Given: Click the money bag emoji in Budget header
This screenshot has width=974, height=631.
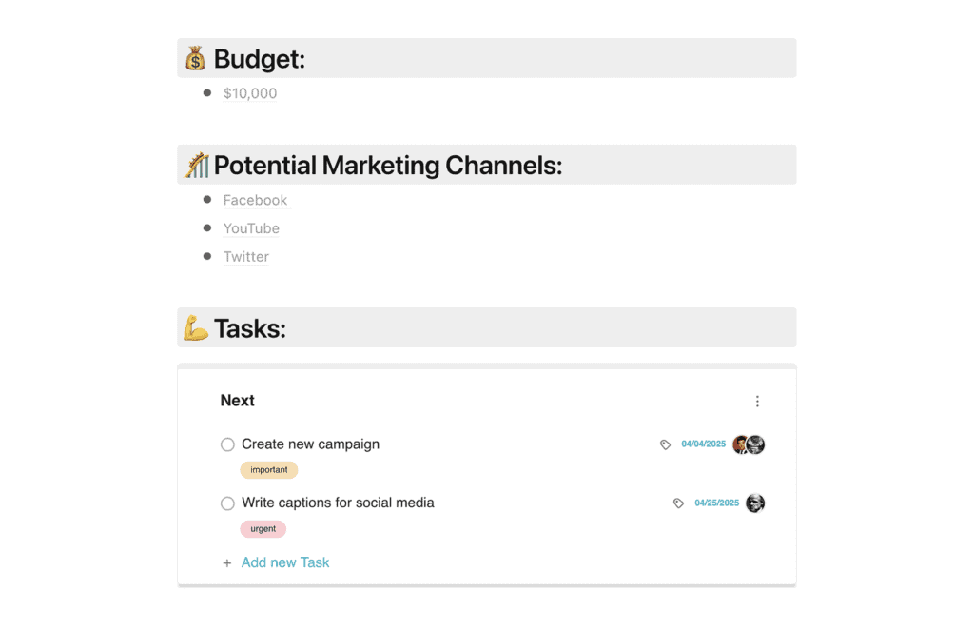Looking at the screenshot, I should pos(194,57).
